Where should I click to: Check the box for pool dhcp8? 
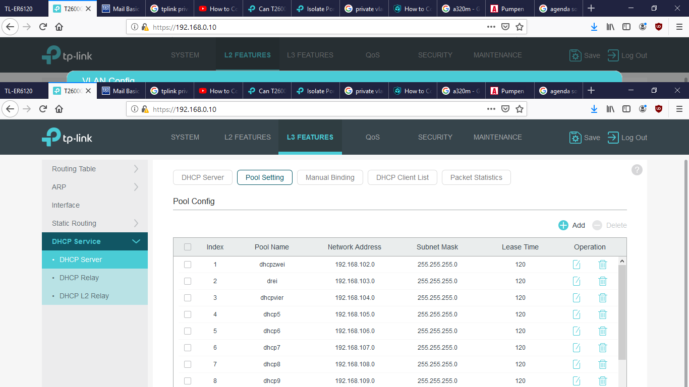[188, 364]
